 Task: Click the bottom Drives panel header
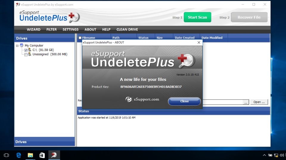pos(44,142)
